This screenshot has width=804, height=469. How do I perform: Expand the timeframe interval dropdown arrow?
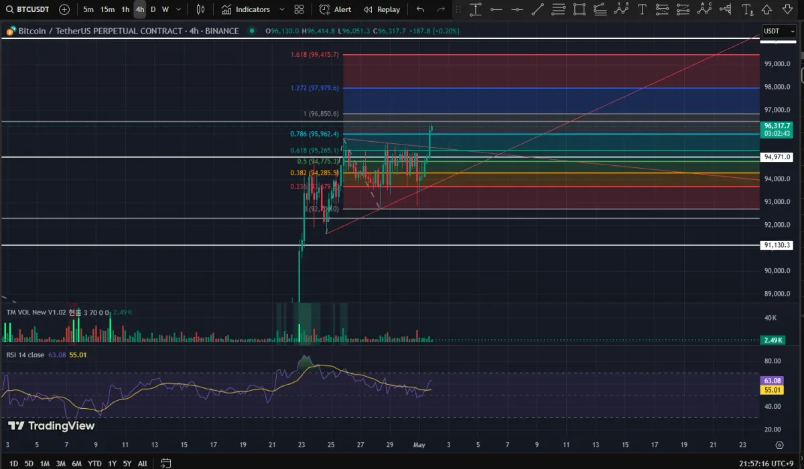pyautogui.click(x=180, y=9)
